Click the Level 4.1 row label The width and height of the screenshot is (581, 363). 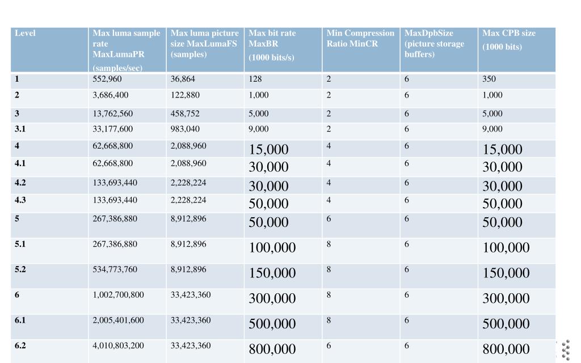20,163
